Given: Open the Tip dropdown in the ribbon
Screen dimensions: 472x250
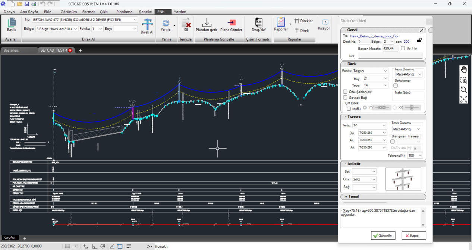Looking at the screenshot, I should coord(85,20).
